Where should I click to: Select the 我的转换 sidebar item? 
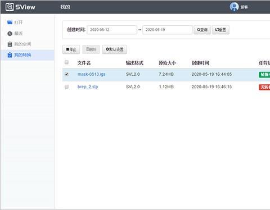coord(27,55)
